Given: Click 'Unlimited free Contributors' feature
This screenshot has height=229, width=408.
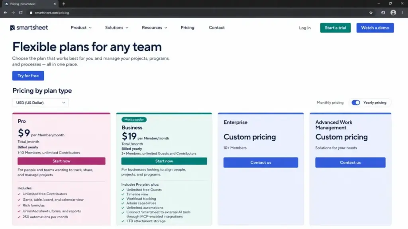Looking at the screenshot, I should [45, 194].
